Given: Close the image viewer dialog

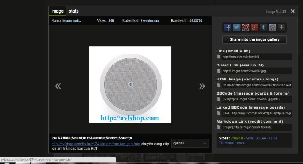Looking at the screenshot, I should point(293,11).
